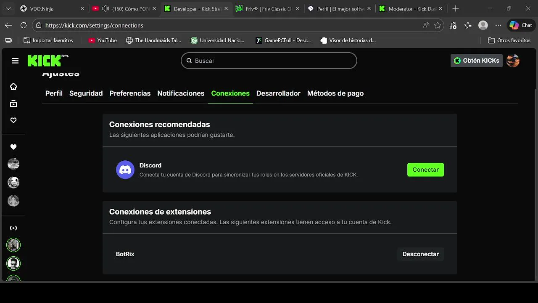The image size is (538, 303).
Task: Click the lock site-info icon in address bar
Action: click(39, 25)
